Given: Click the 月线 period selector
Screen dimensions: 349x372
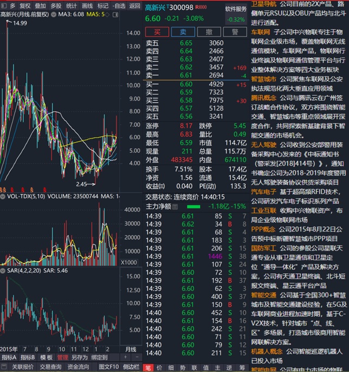Looking at the screenshot, I should [131, 349].
